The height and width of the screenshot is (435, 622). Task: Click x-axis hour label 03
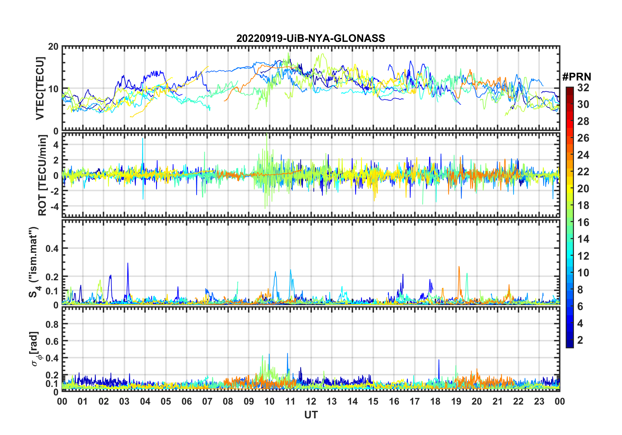pyautogui.click(x=124, y=401)
